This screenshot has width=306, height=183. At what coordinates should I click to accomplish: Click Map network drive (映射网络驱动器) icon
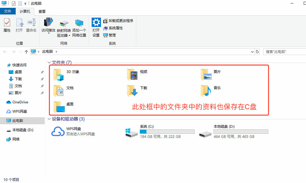point(64,29)
